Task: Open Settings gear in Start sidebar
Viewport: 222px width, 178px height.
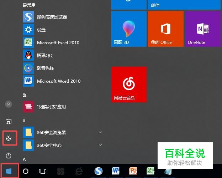Action: click(9, 138)
